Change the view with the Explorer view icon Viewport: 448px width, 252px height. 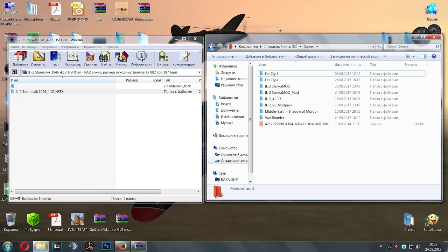pyautogui.click(x=407, y=56)
